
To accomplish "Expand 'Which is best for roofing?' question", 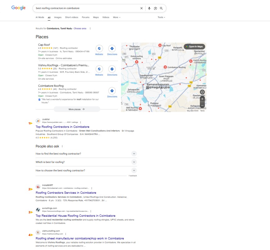I will 134,162.
